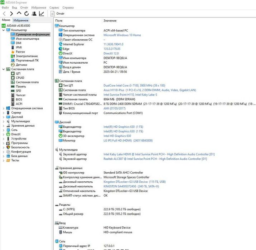Image resolution: width=256 pixels, height=250 pixels.
Task: Click the Портативный ПК laptop icon
Action: pos(13,60)
